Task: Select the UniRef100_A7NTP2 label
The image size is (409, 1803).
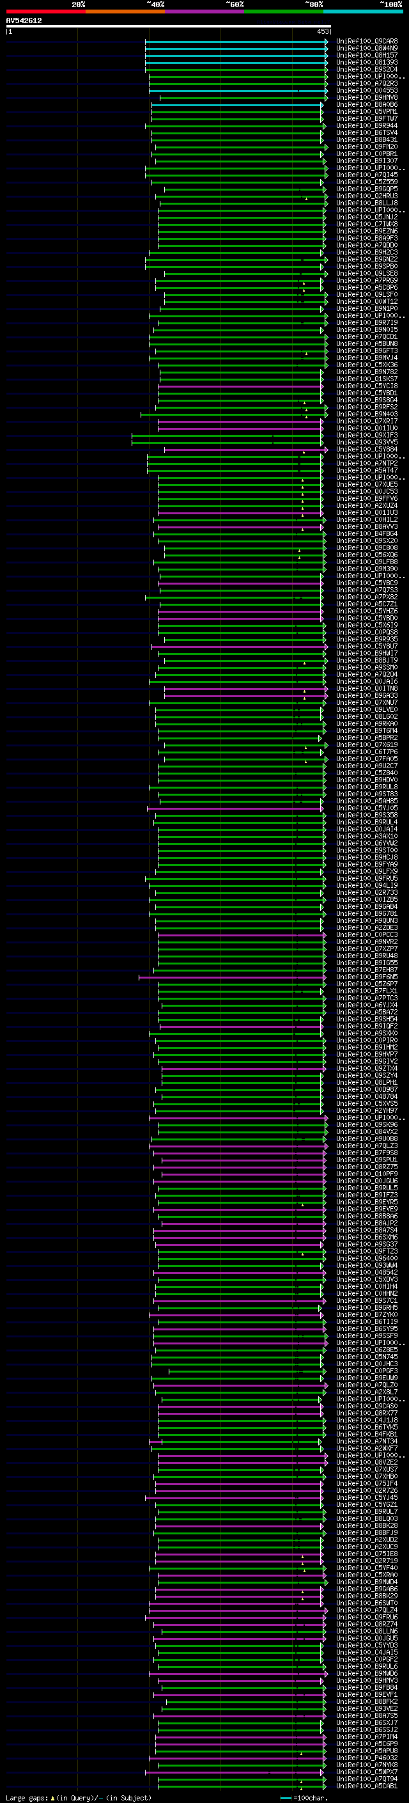Action: point(367,463)
